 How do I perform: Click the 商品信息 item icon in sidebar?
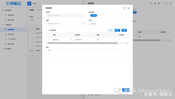[6, 15]
